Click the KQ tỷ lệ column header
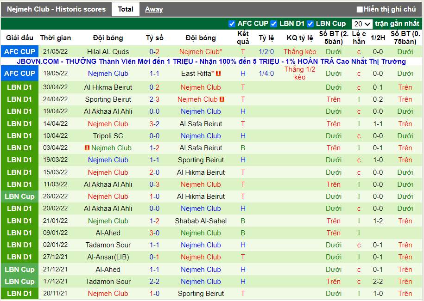 coord(300,38)
